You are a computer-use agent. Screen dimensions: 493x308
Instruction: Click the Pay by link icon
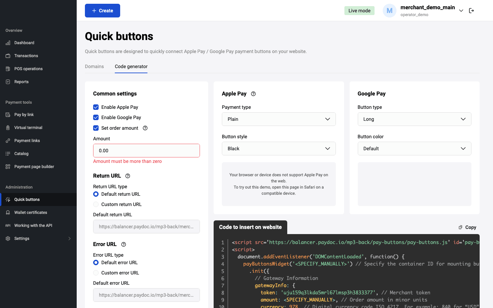coord(8,115)
